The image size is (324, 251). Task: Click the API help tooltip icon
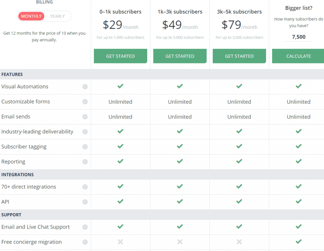tap(85, 202)
